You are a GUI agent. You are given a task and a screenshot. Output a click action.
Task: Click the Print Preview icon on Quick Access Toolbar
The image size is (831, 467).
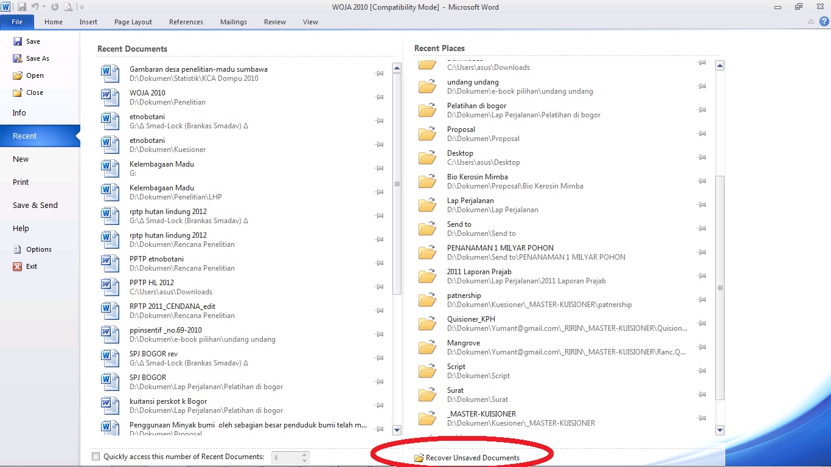tap(67, 6)
